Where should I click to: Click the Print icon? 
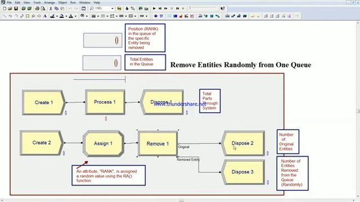click(x=37, y=8)
